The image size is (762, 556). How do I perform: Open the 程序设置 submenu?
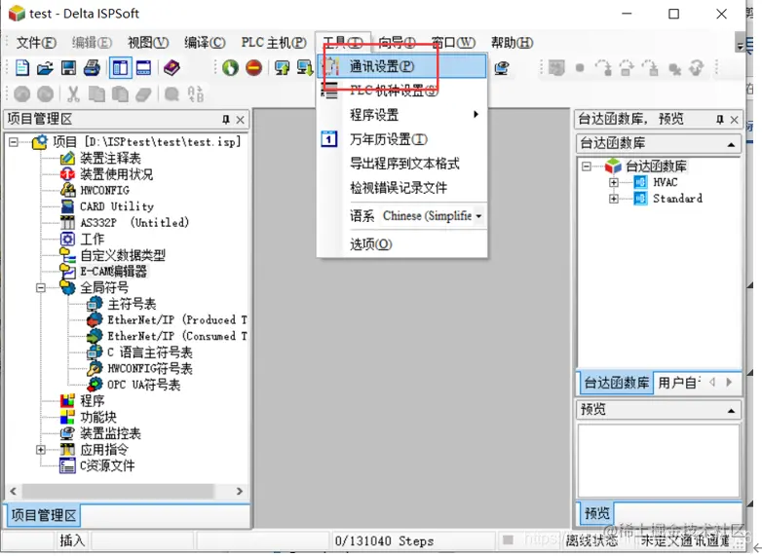pos(401,115)
